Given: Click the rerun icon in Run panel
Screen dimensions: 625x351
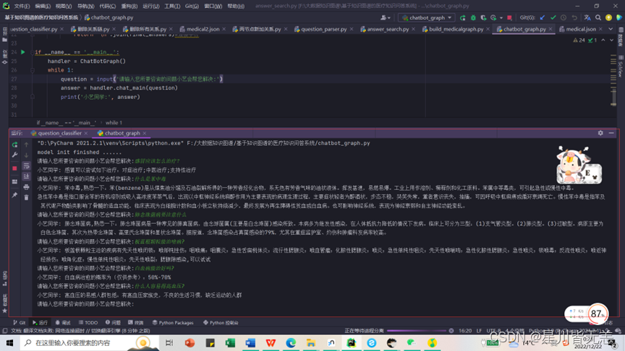Looking at the screenshot, I should (14, 145).
